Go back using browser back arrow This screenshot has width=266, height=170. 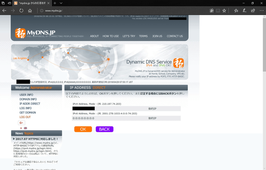(4, 11)
